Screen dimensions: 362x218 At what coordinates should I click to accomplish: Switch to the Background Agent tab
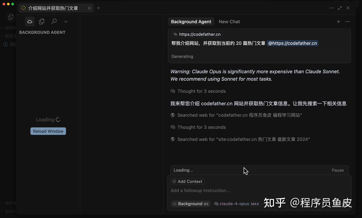pos(191,22)
